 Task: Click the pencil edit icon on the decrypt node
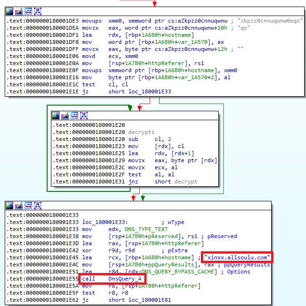tap(65, 116)
